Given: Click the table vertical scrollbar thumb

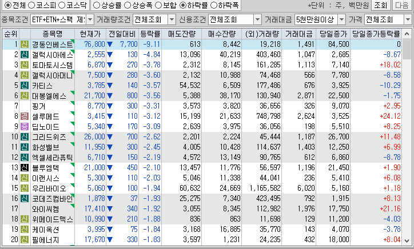Looking at the screenshot, I should pyautogui.click(x=407, y=49).
